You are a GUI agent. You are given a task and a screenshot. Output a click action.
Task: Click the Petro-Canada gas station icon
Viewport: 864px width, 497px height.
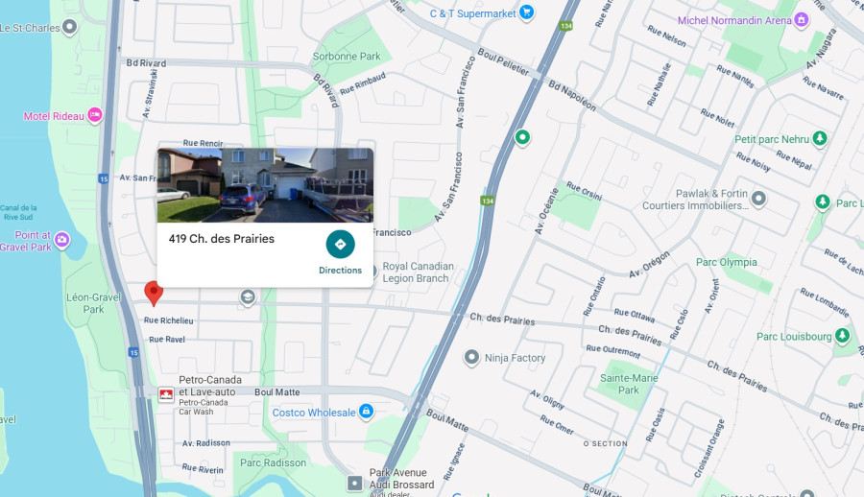166,394
